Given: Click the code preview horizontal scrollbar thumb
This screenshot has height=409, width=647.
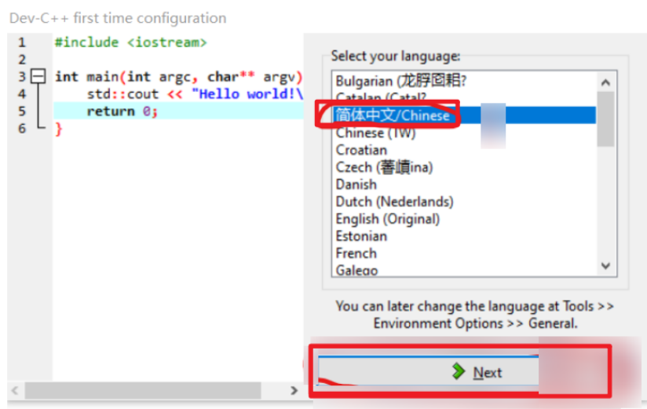Looking at the screenshot, I should point(143,390).
